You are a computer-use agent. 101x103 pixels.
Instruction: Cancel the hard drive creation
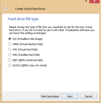89,96
